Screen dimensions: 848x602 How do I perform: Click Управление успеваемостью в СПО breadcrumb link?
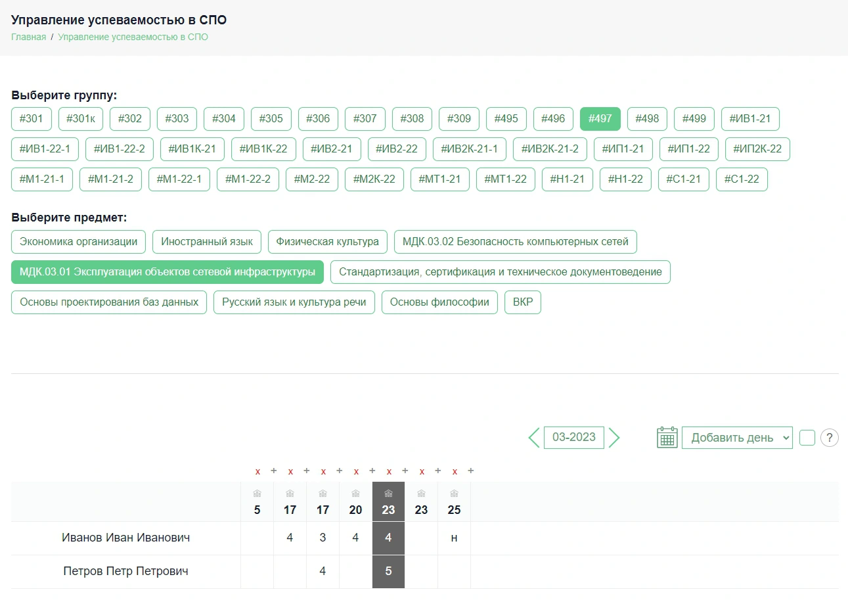coord(133,37)
